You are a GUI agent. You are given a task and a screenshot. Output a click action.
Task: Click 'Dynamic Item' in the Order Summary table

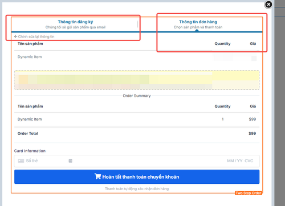coord(30,119)
